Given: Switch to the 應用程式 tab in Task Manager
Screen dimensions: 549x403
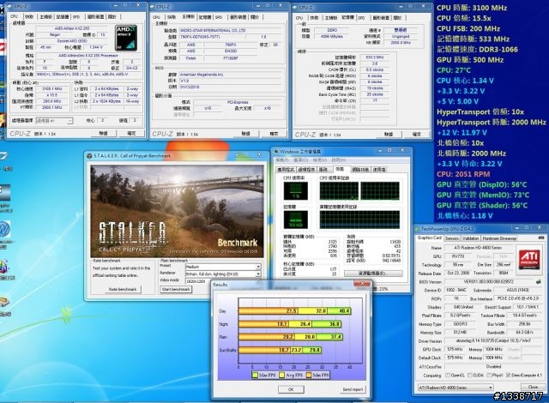Looking at the screenshot, I should coord(286,169).
